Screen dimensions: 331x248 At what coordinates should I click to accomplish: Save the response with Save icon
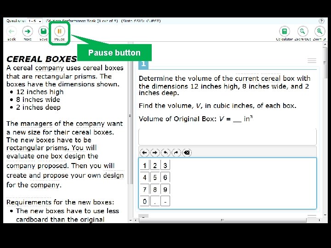pyautogui.click(x=44, y=32)
